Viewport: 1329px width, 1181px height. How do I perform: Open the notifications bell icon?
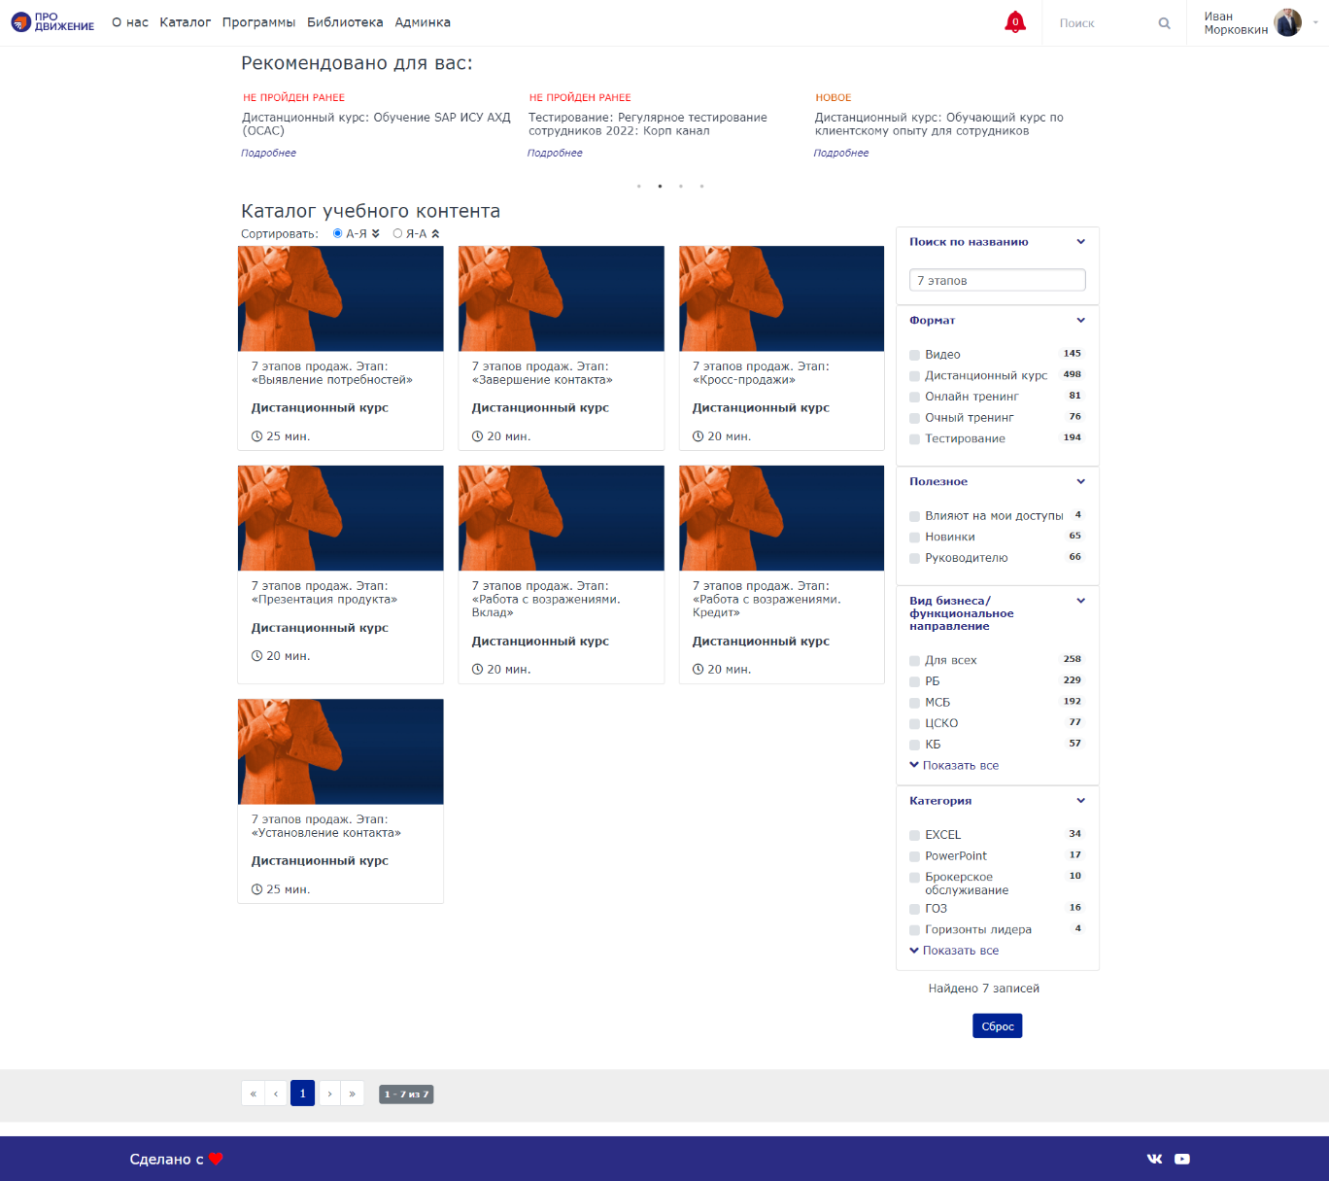(1014, 21)
